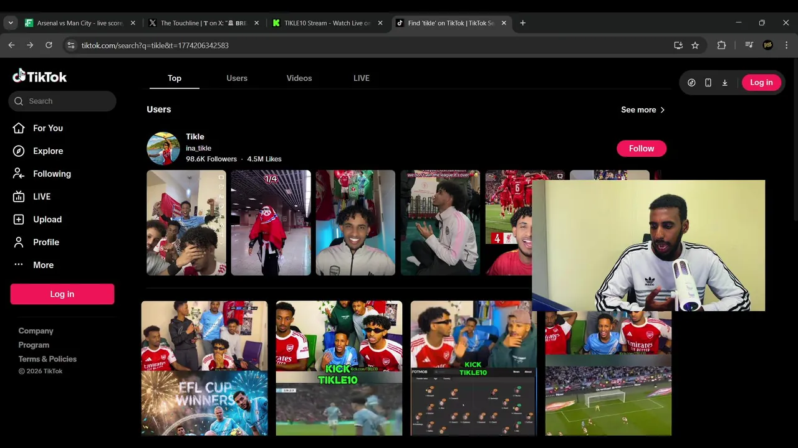Open the Chrome profile avatar
Screen dimensions: 798x448
(768, 45)
